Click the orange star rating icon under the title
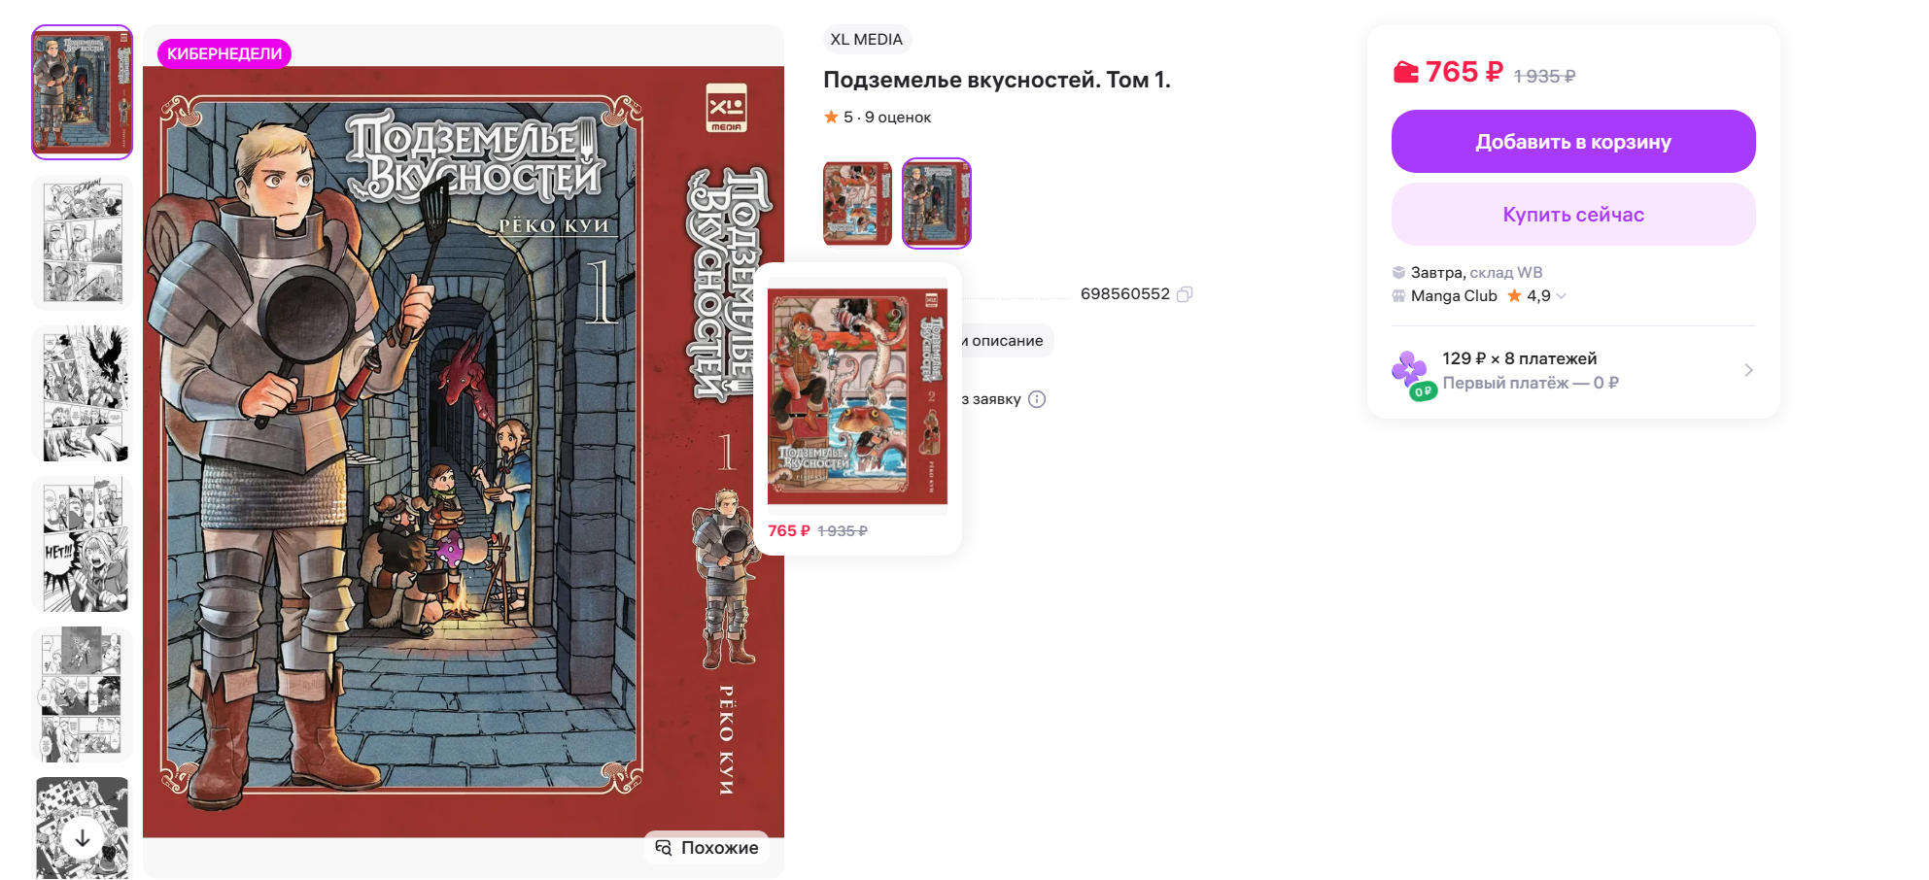 pyautogui.click(x=831, y=117)
